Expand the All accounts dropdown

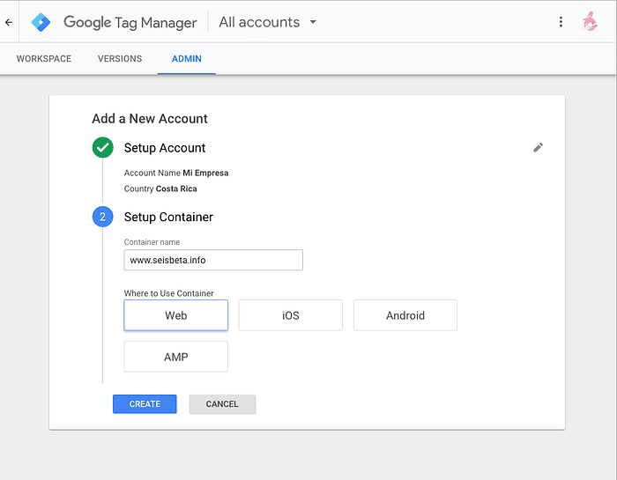click(268, 22)
